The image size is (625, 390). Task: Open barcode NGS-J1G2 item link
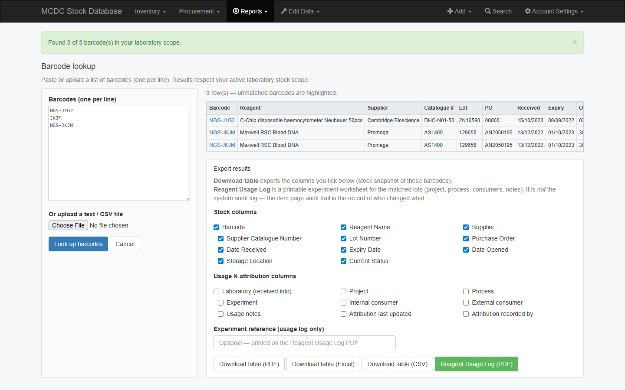pyautogui.click(x=222, y=120)
